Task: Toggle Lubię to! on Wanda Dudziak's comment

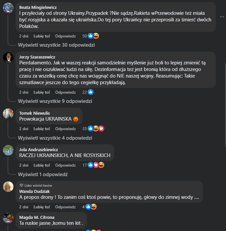Action: click(42, 207)
